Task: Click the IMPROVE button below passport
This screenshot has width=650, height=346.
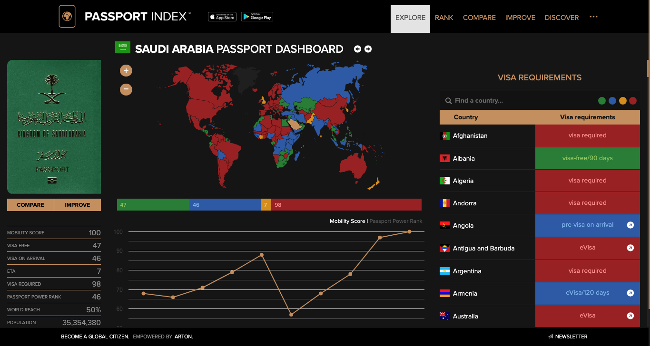Action: [78, 205]
